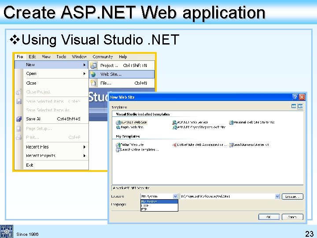Select Project... in the New submenu
Image resolution: width=317 pixels, height=238 pixels.
[x=122, y=66]
